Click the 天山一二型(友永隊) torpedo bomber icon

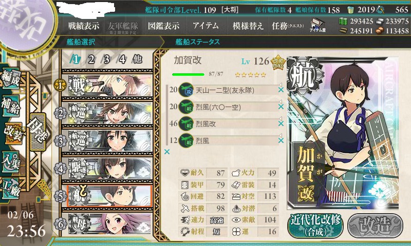(x=186, y=90)
